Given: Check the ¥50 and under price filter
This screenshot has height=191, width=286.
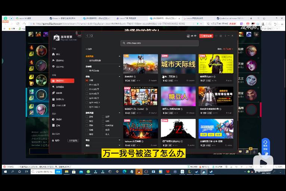Looking at the screenshot, I should click(x=87, y=94).
